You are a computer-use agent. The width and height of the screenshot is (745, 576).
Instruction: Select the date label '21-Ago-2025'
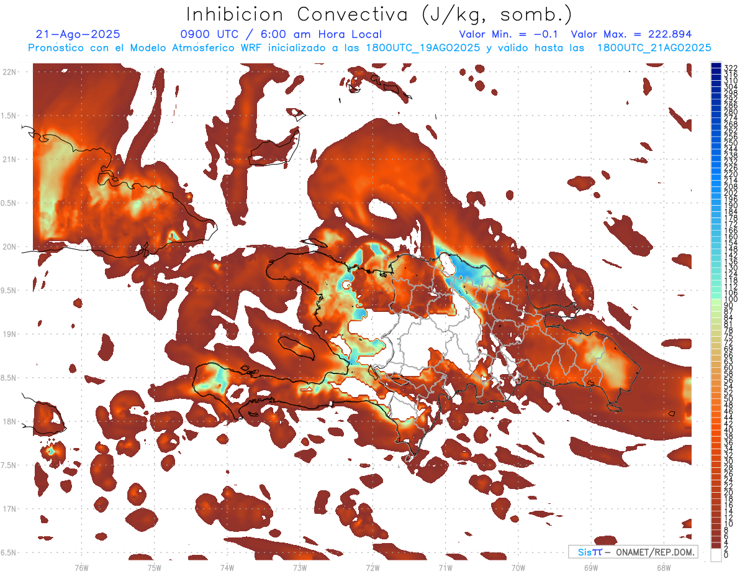[78, 34]
